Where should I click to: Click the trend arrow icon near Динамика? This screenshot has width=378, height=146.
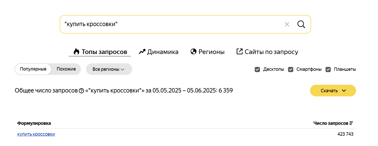click(142, 52)
